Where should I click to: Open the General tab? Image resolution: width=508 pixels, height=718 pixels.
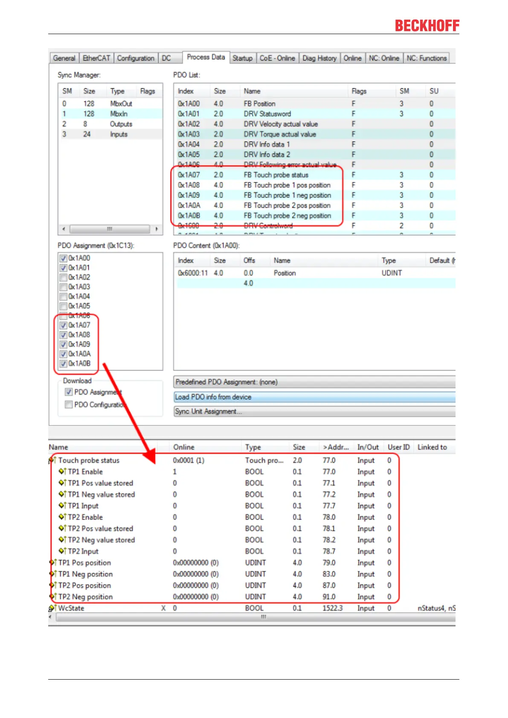[64, 58]
